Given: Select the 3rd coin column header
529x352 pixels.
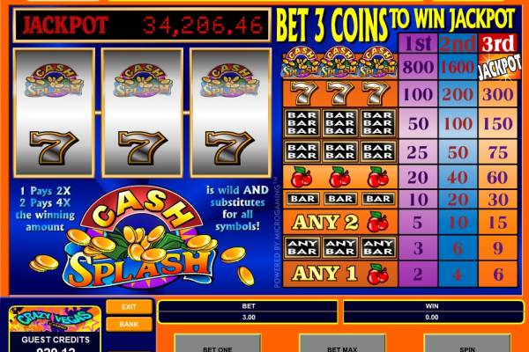Looking at the screenshot, I should tap(497, 43).
